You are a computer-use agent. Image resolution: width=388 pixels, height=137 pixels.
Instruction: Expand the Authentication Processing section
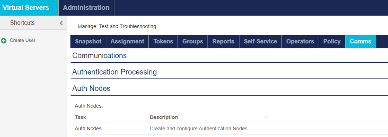click(229, 72)
